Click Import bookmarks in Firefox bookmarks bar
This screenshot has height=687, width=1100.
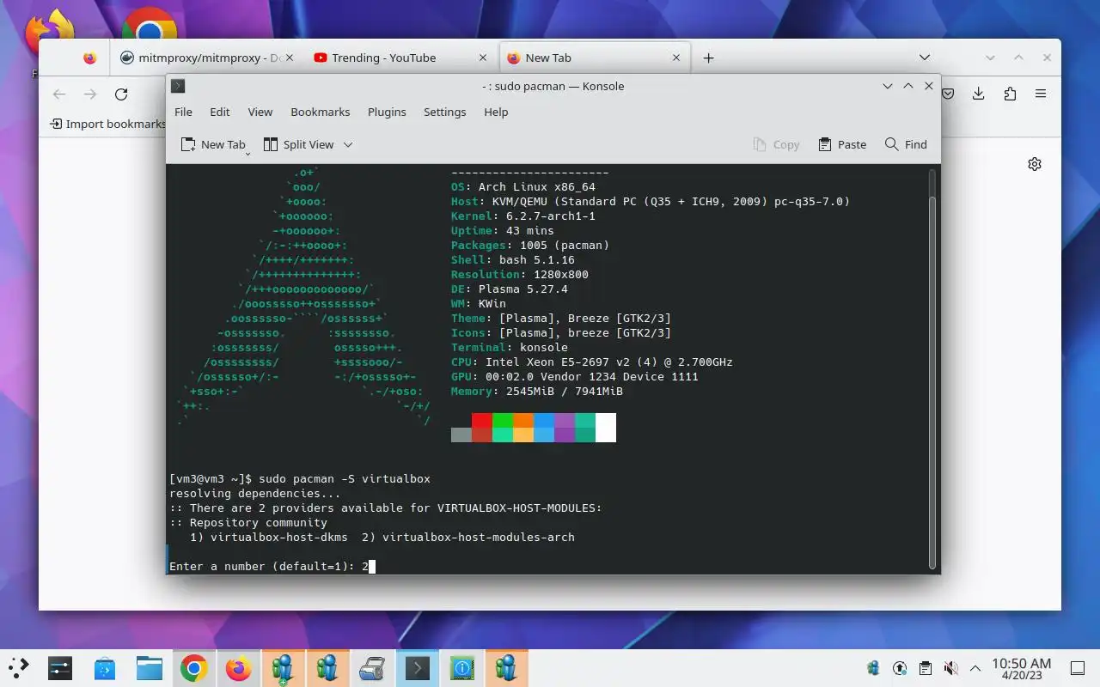point(107,124)
